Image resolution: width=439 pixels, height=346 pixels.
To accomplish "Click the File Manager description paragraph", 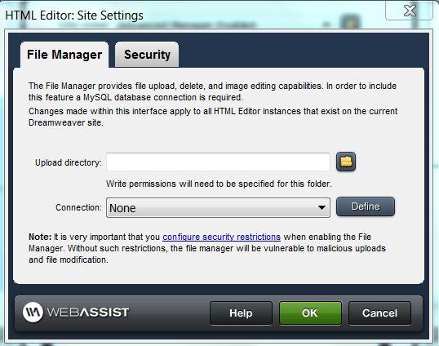I will point(212,91).
